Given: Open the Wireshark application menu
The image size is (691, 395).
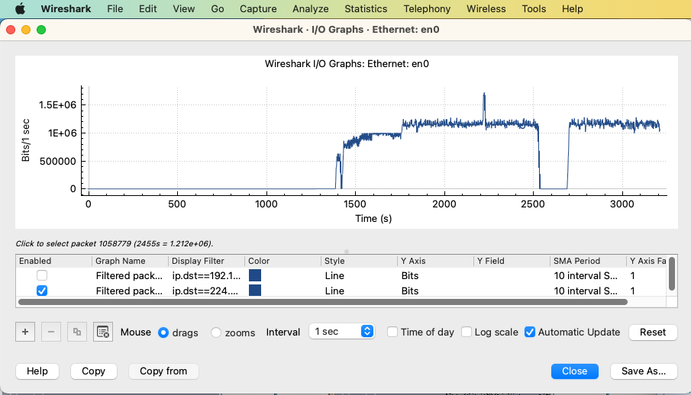Looking at the screenshot, I should (66, 9).
